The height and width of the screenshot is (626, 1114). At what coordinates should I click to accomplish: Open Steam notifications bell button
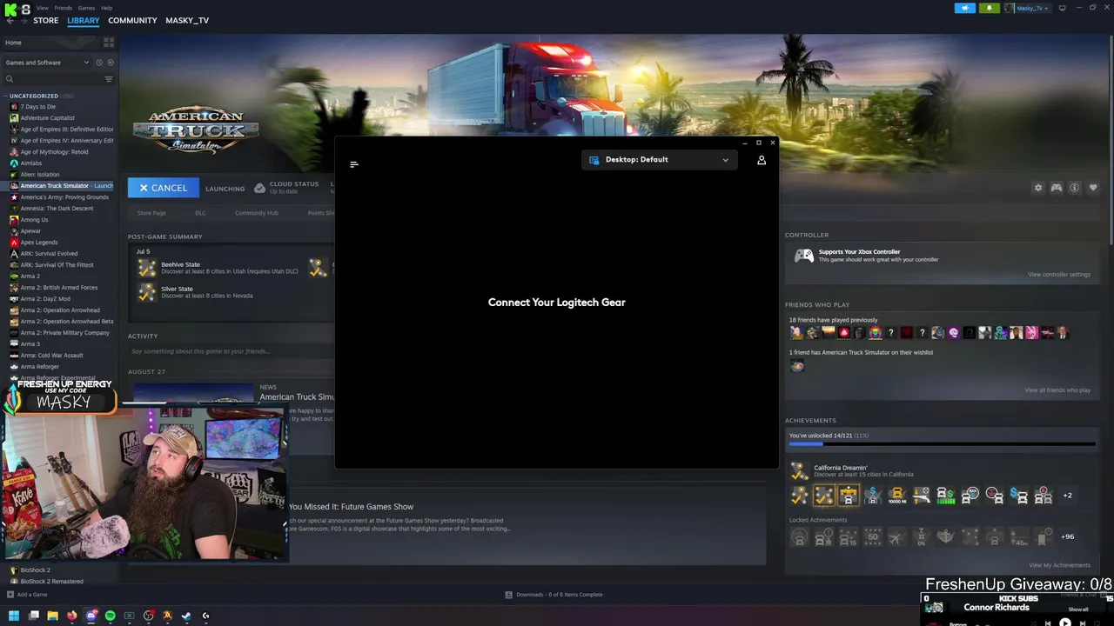[x=989, y=8]
